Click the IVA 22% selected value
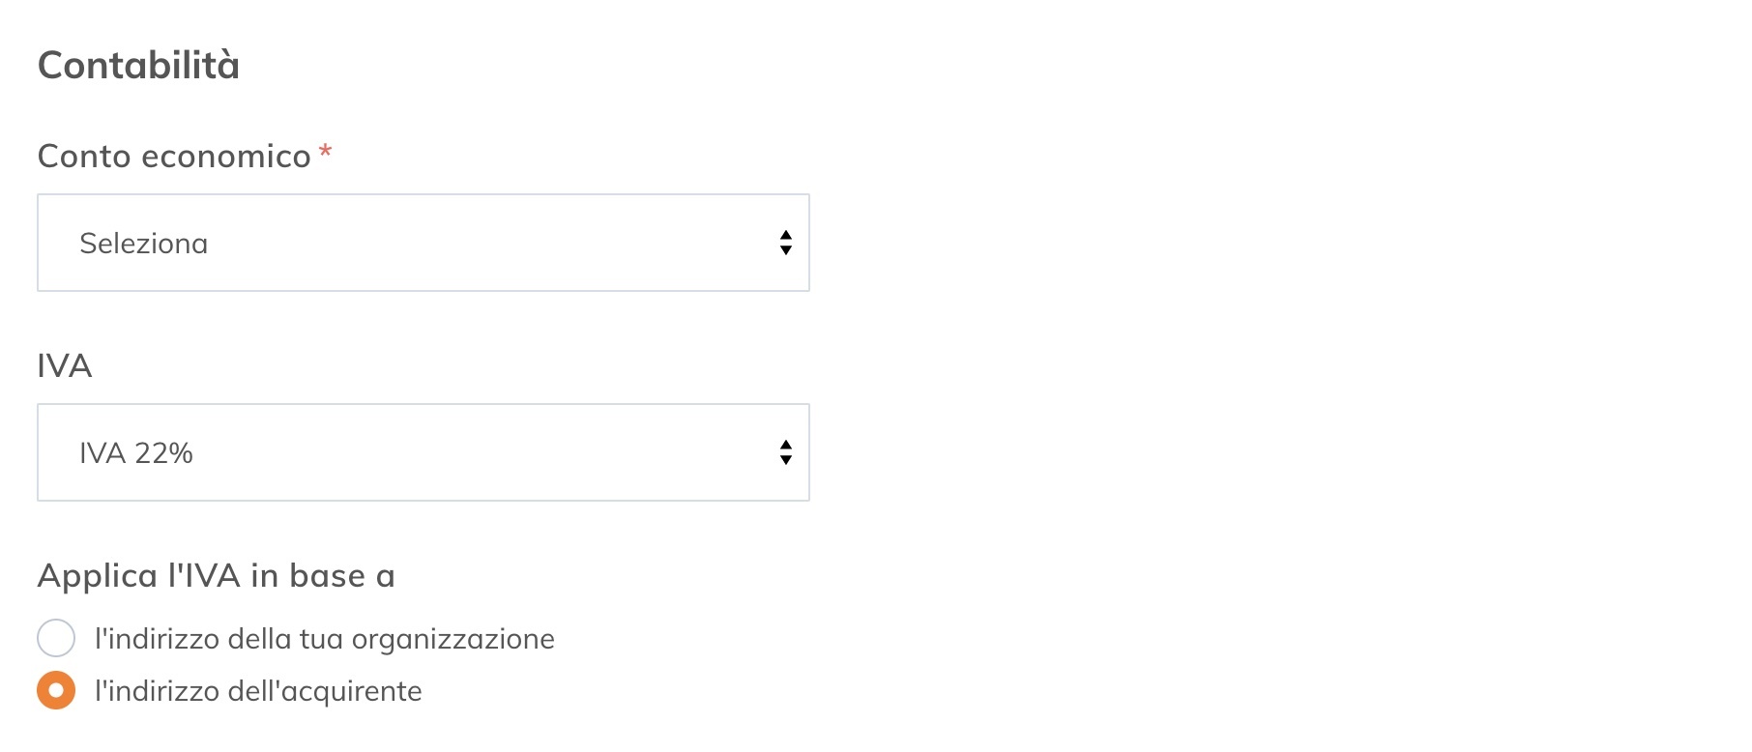Viewport: 1752px width, 752px height. point(136,453)
